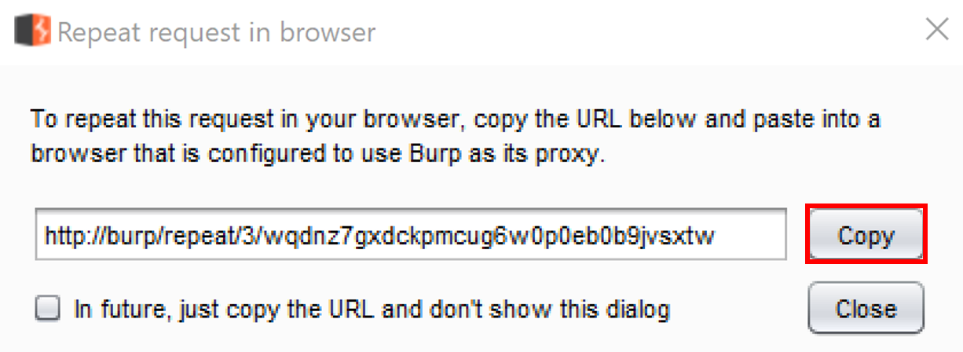Click the 'To repeat this request' sentence
963x352 pixels.
pos(456,122)
